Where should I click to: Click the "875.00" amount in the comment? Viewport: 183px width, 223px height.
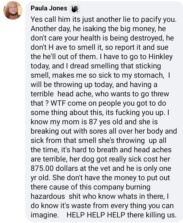pos(42,169)
